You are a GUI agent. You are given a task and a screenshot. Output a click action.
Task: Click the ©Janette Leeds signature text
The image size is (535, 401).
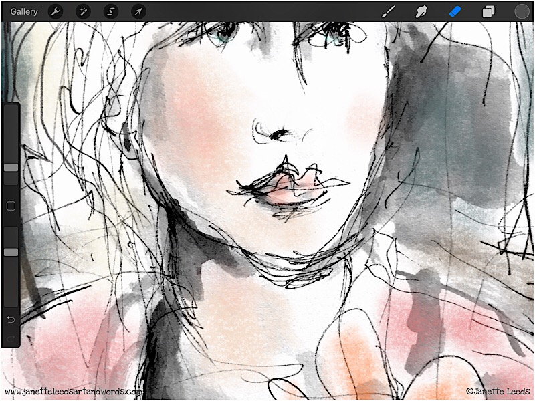tap(498, 390)
